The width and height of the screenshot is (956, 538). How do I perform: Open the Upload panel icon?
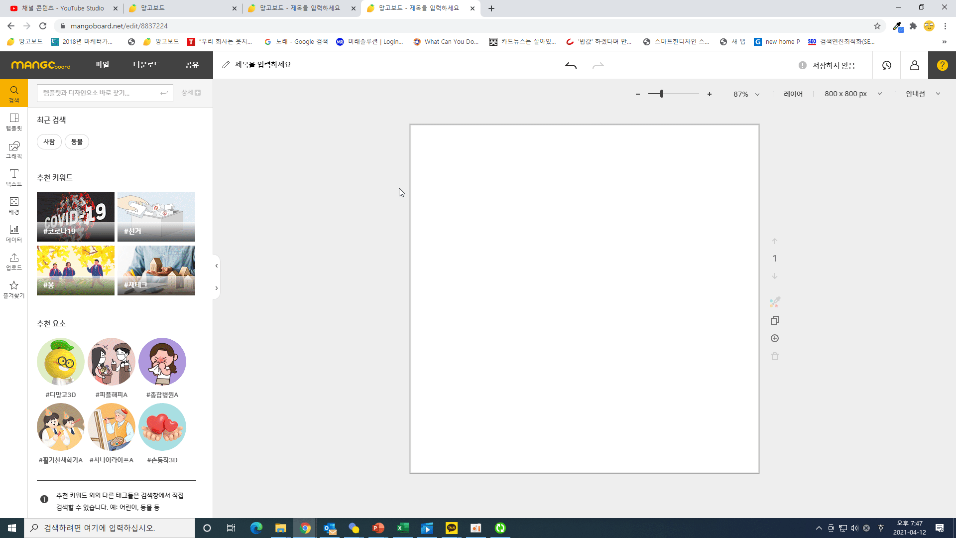14,261
